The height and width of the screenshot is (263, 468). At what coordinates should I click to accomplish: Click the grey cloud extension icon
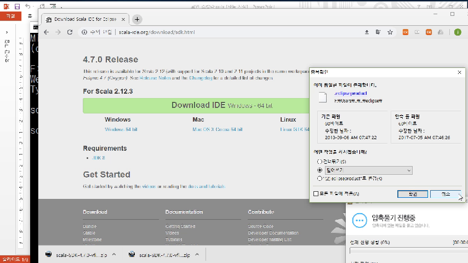441,32
